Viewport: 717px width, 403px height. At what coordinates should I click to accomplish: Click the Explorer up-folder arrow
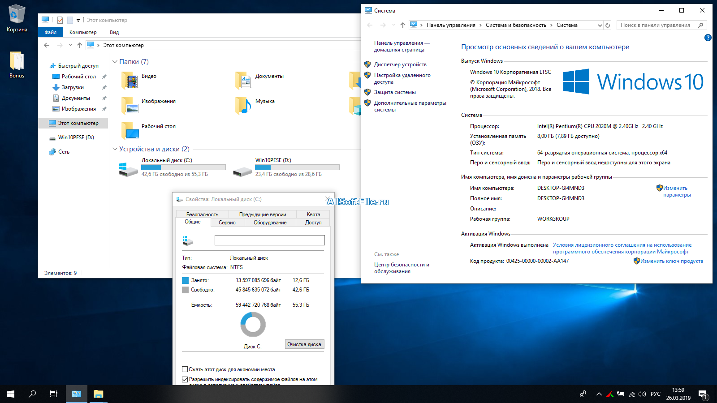click(80, 45)
